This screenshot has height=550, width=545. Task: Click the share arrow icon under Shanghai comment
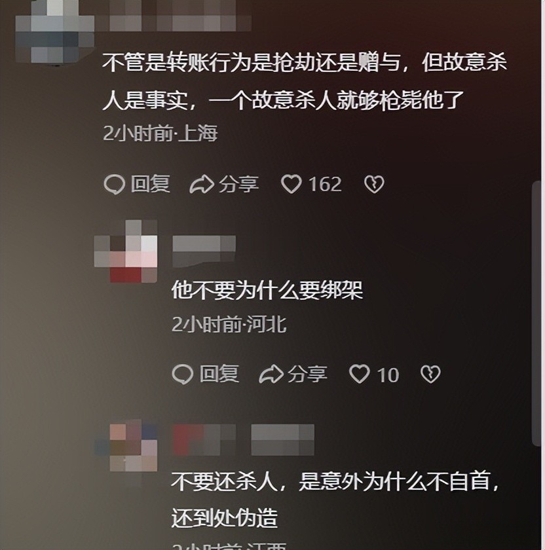coord(202,184)
